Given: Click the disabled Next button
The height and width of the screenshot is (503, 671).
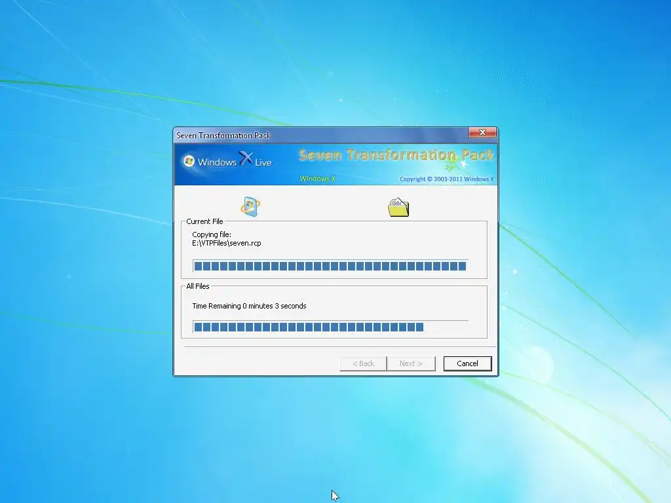Looking at the screenshot, I should coord(411,363).
